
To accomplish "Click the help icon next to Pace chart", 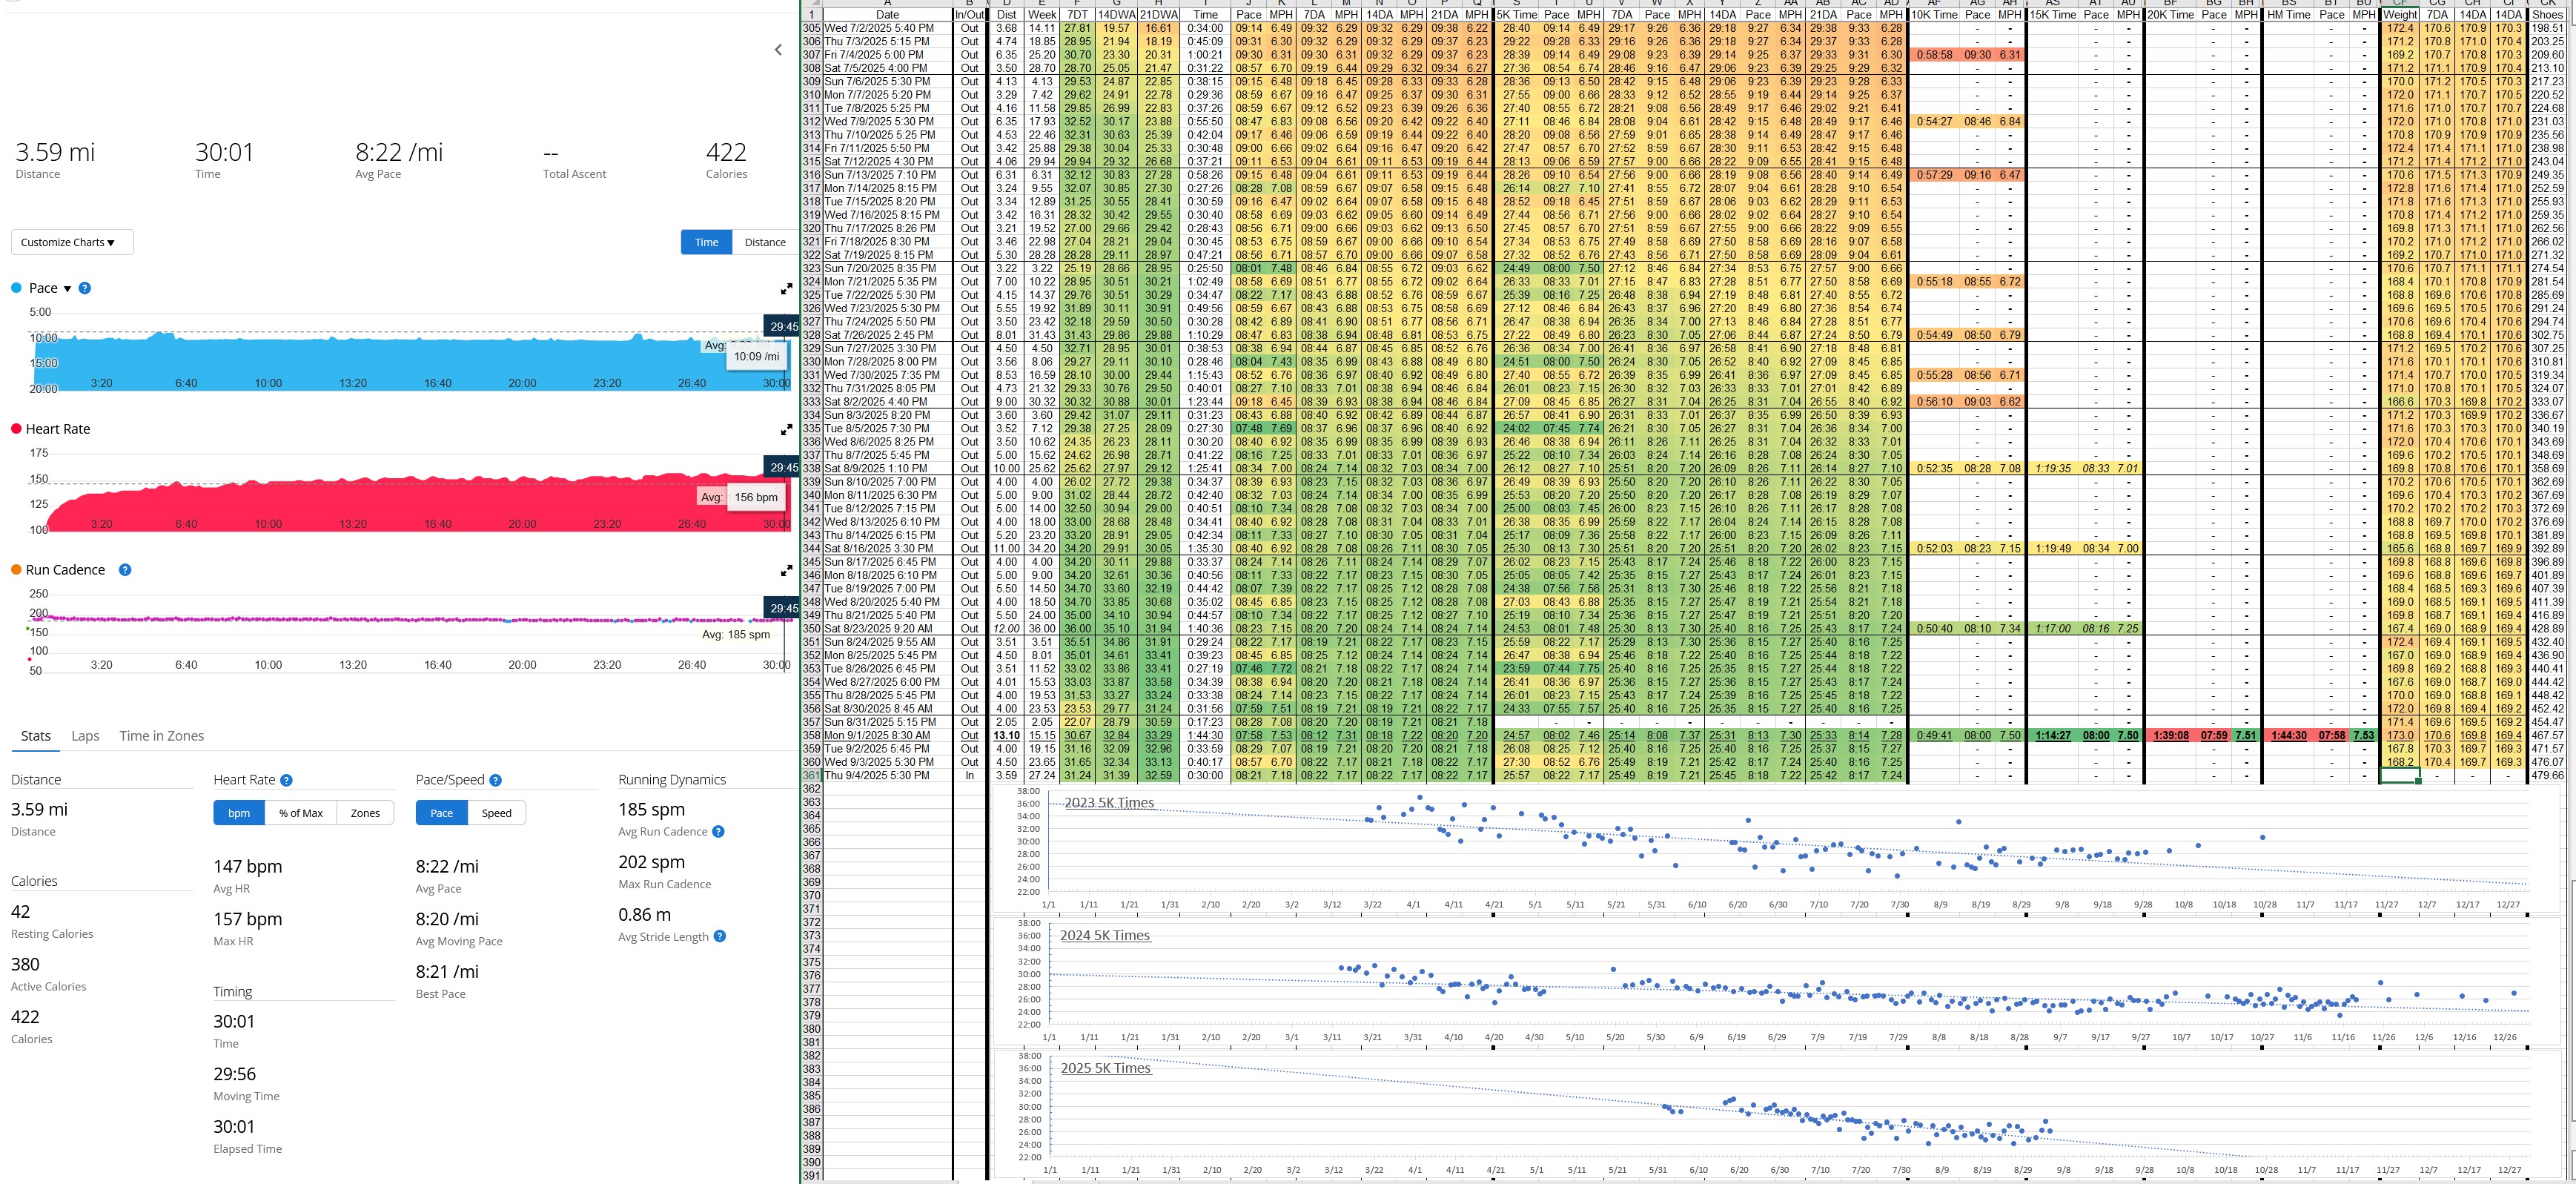I will [85, 288].
